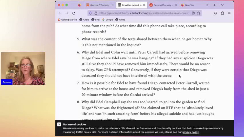Open the extensions puzzle icon
The image size is (244, 137).
point(222,13)
